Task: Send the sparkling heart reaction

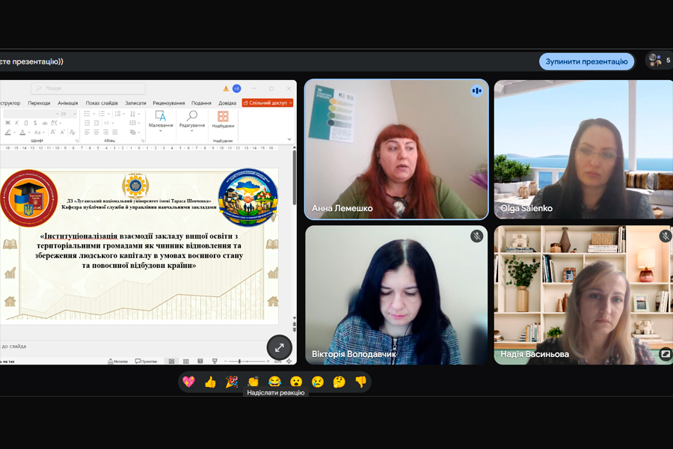Action: (x=189, y=382)
